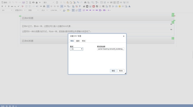The image size is (193, 107).
Task: Click the insert link icon
Action: [73, 7]
